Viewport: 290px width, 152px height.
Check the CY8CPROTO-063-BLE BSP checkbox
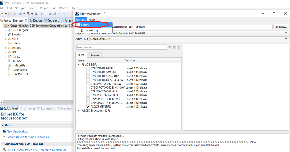coord(88,91)
